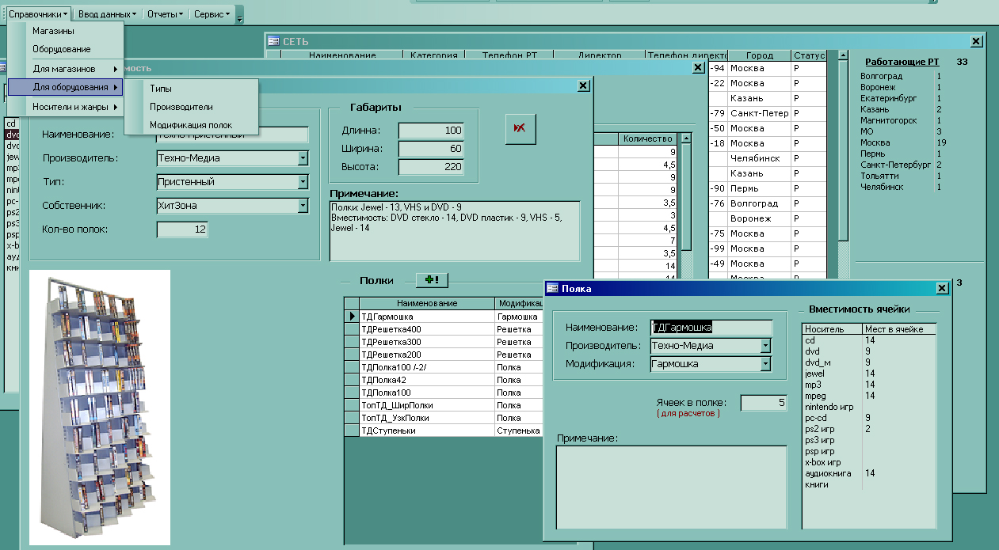Open Производитель dropdown in Полка window

(x=765, y=346)
